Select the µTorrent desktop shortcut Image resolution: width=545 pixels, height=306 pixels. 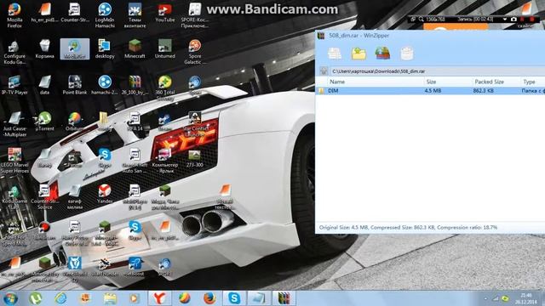click(x=44, y=122)
